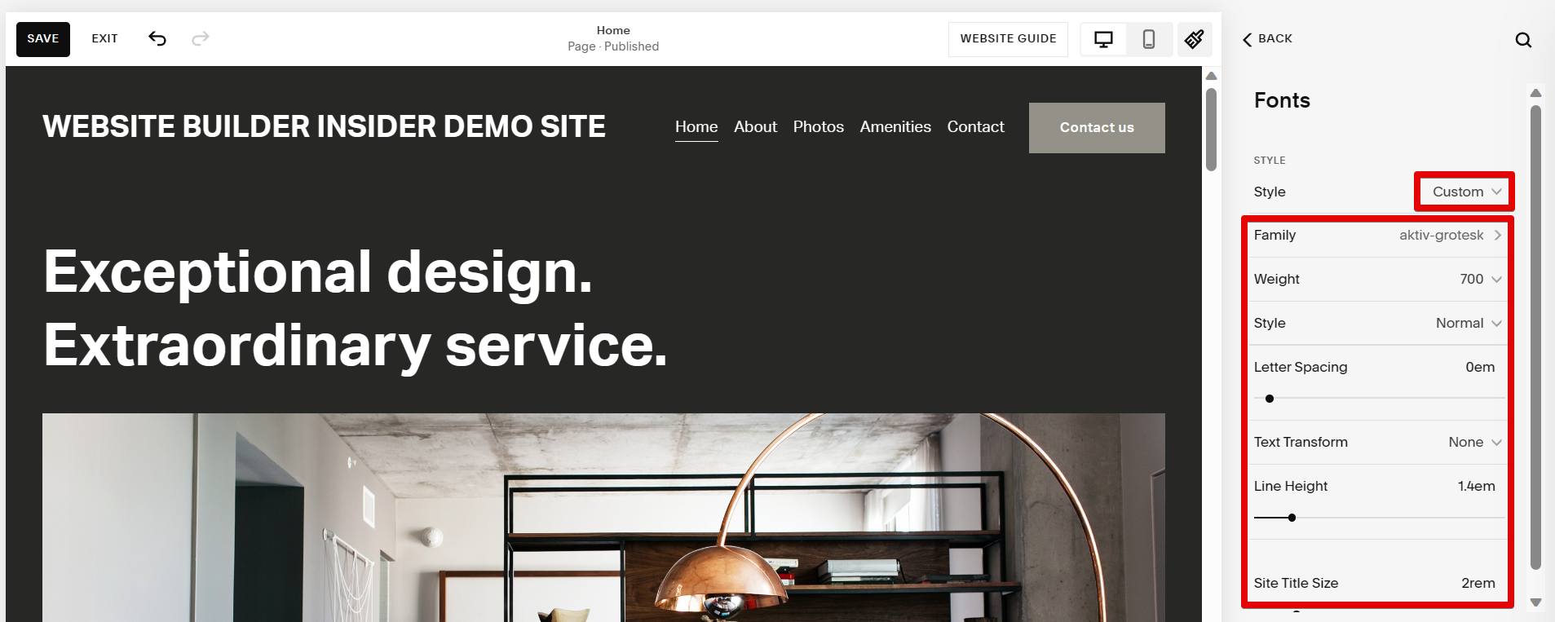Open site styles paintbrush icon
The image size is (1555, 622).
(x=1195, y=39)
